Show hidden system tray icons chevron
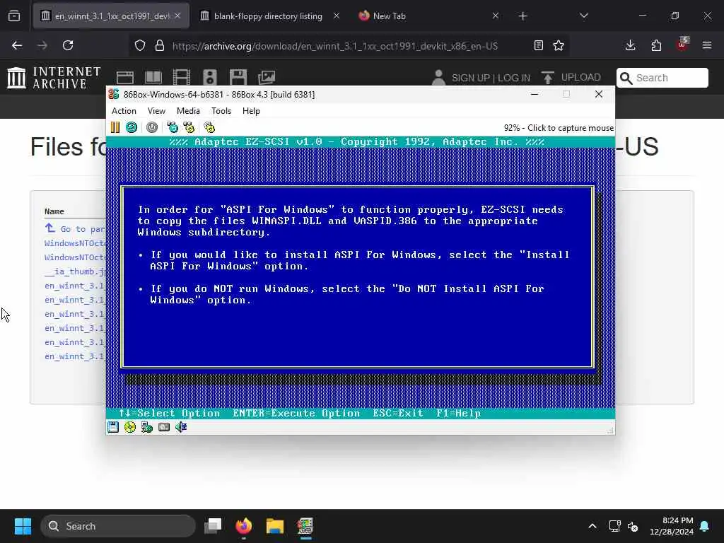 pyautogui.click(x=592, y=526)
